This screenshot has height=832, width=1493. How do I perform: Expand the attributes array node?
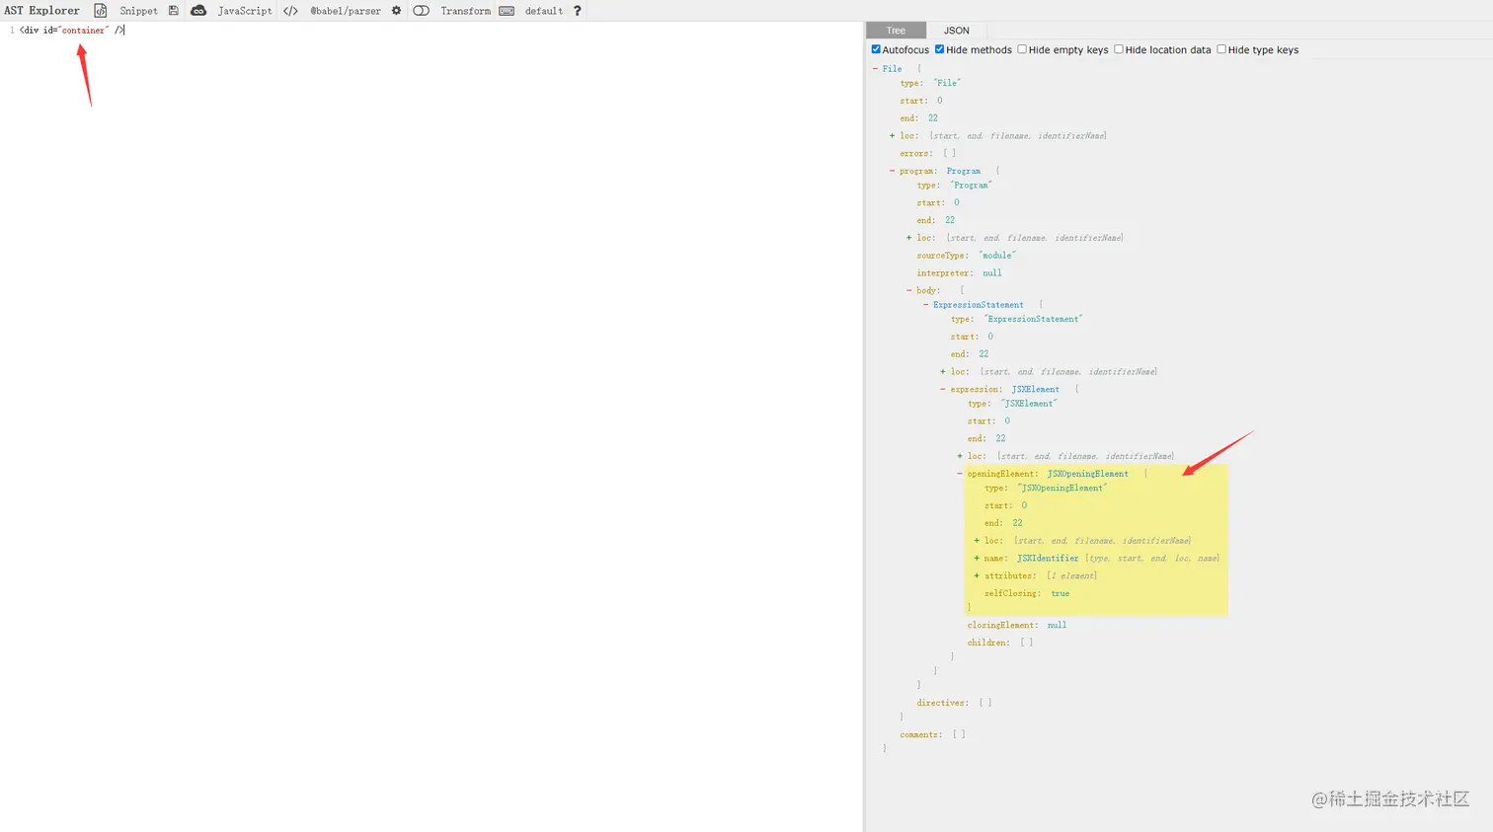pyautogui.click(x=977, y=576)
